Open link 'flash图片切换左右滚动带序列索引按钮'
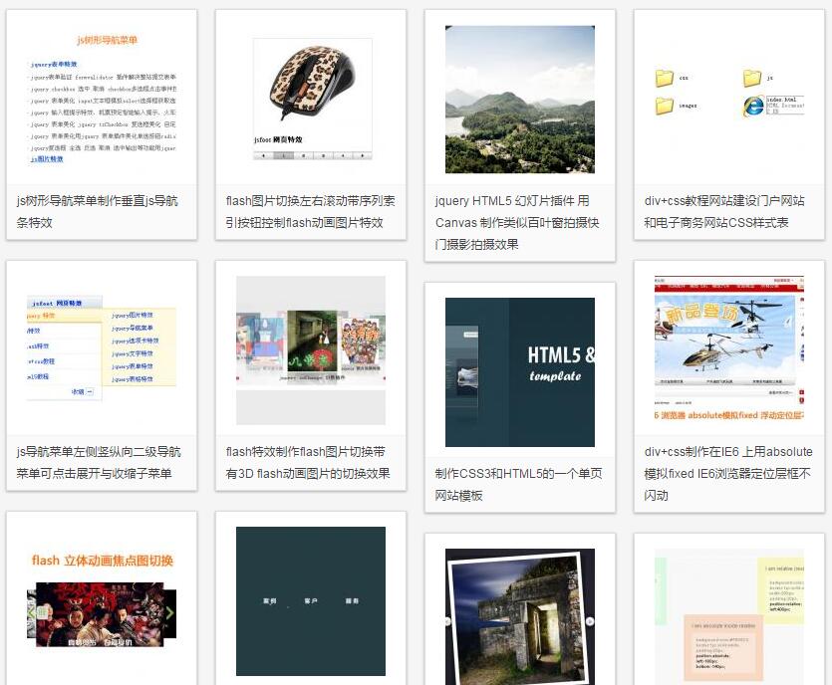The height and width of the screenshot is (685, 832). point(310,211)
